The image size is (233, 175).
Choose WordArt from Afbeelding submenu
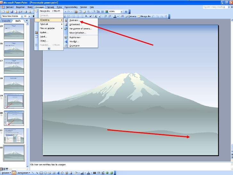tap(81, 42)
